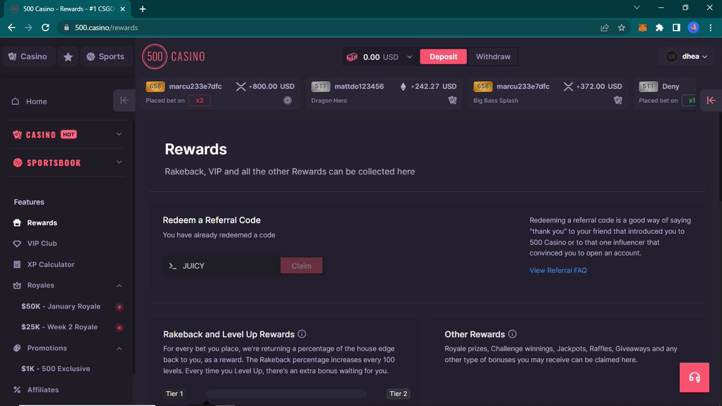Collapse the Promotions submenu chevron
This screenshot has width=722, height=406.
(119, 348)
